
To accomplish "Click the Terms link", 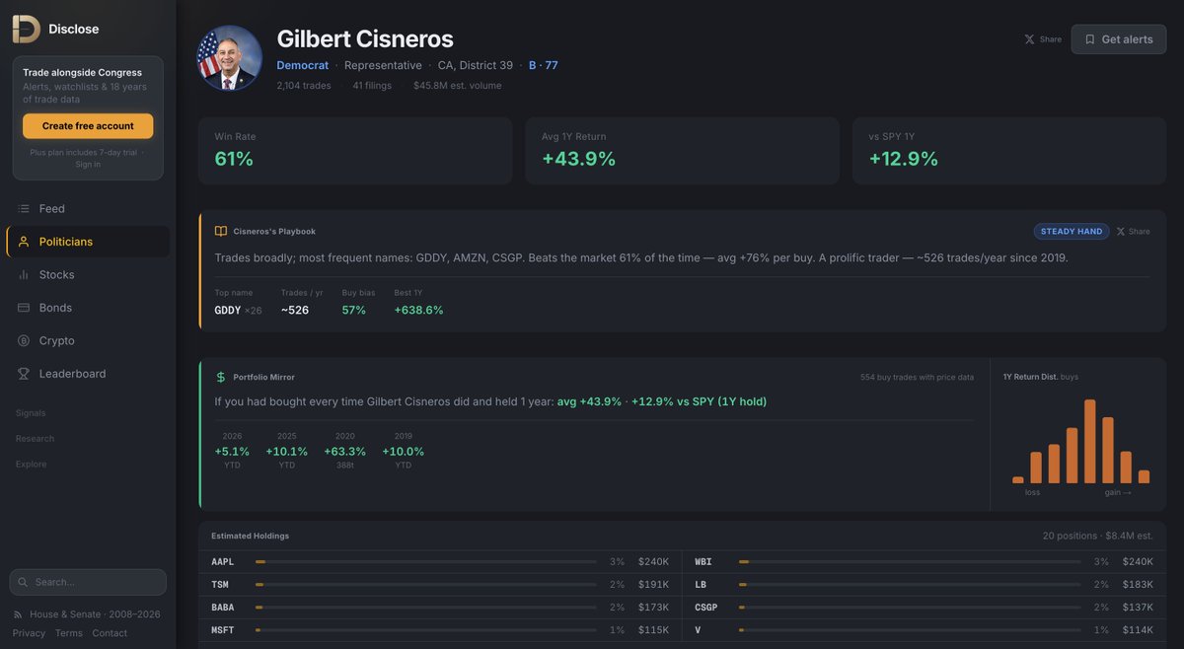I will [x=69, y=633].
